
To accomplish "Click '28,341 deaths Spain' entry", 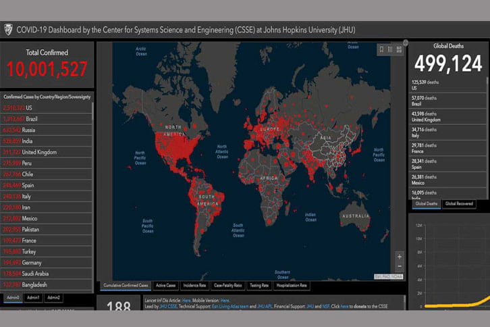I will coord(447,164).
